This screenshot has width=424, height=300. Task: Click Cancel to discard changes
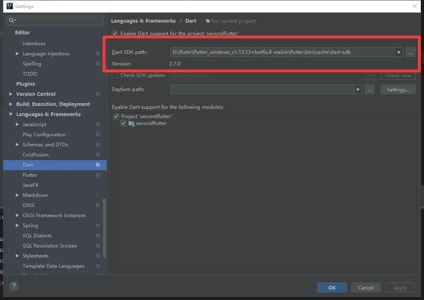point(366,287)
